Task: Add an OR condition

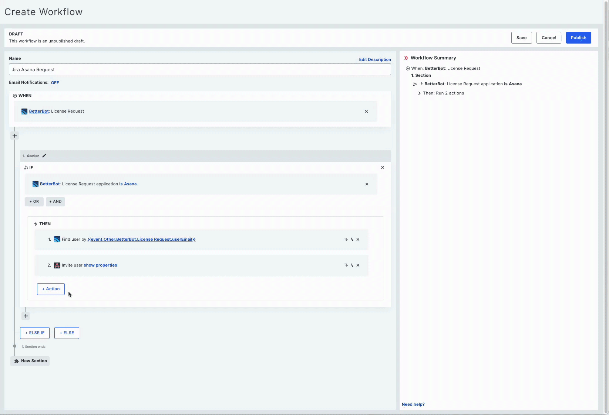Action: (34, 202)
